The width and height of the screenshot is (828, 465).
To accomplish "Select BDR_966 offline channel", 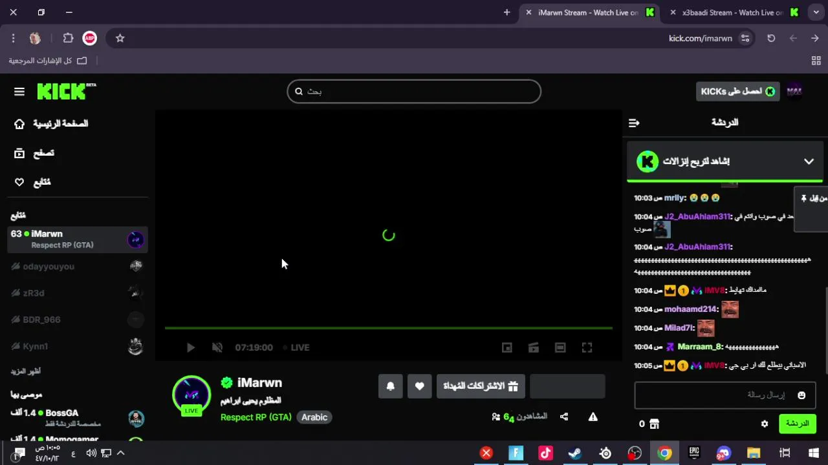I will coord(78,319).
